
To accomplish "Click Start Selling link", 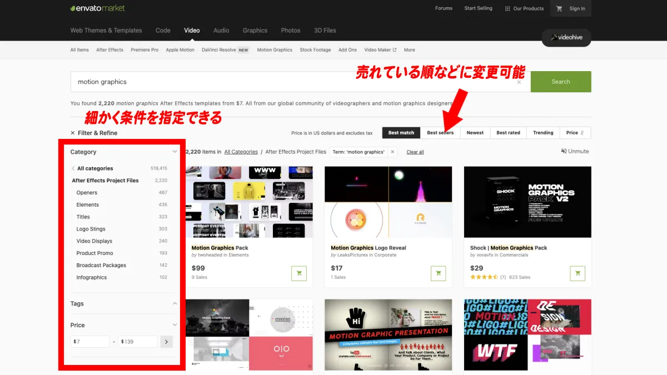I will coord(479,8).
